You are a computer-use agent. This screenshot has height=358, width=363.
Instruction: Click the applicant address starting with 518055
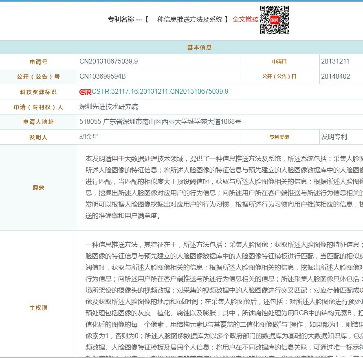point(160,122)
